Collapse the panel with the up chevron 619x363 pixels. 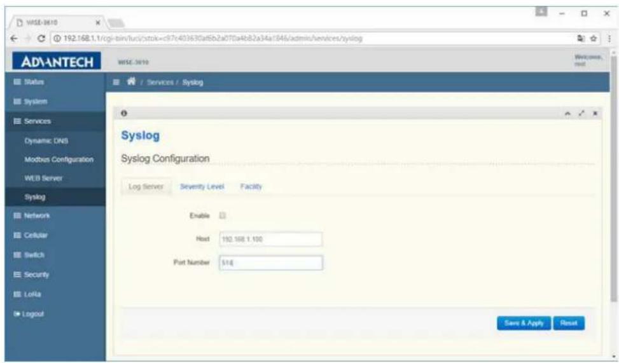point(567,114)
